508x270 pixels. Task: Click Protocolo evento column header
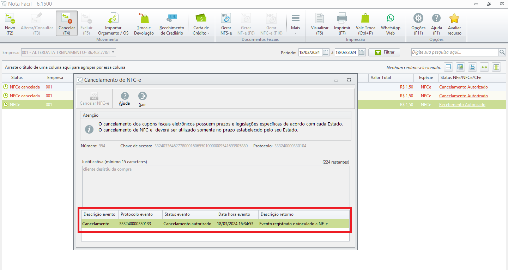(x=140, y=214)
